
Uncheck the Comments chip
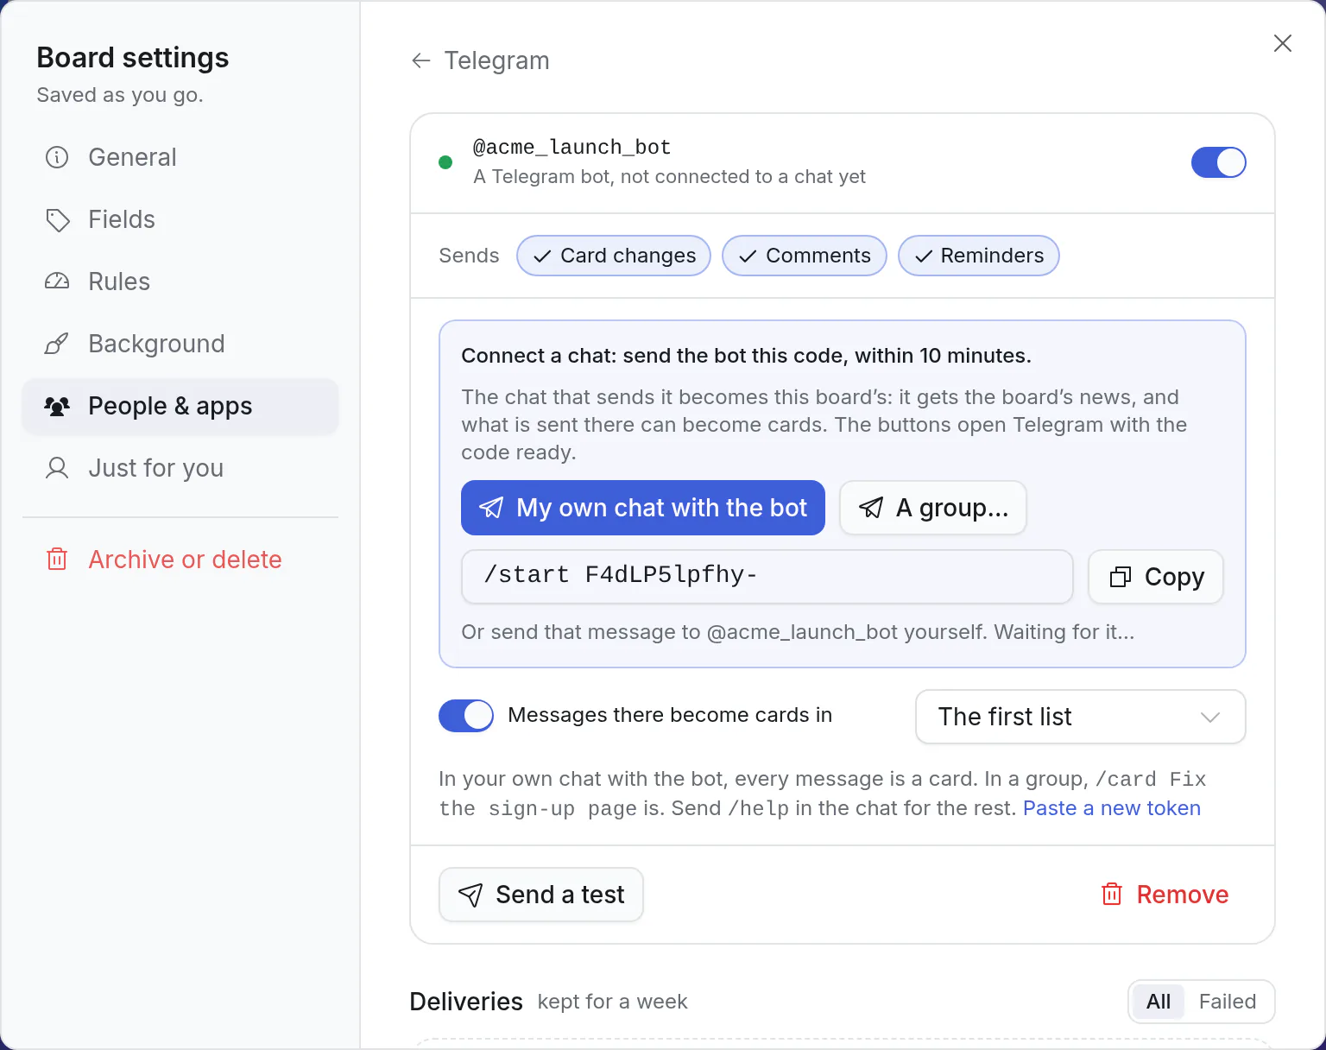coord(805,256)
